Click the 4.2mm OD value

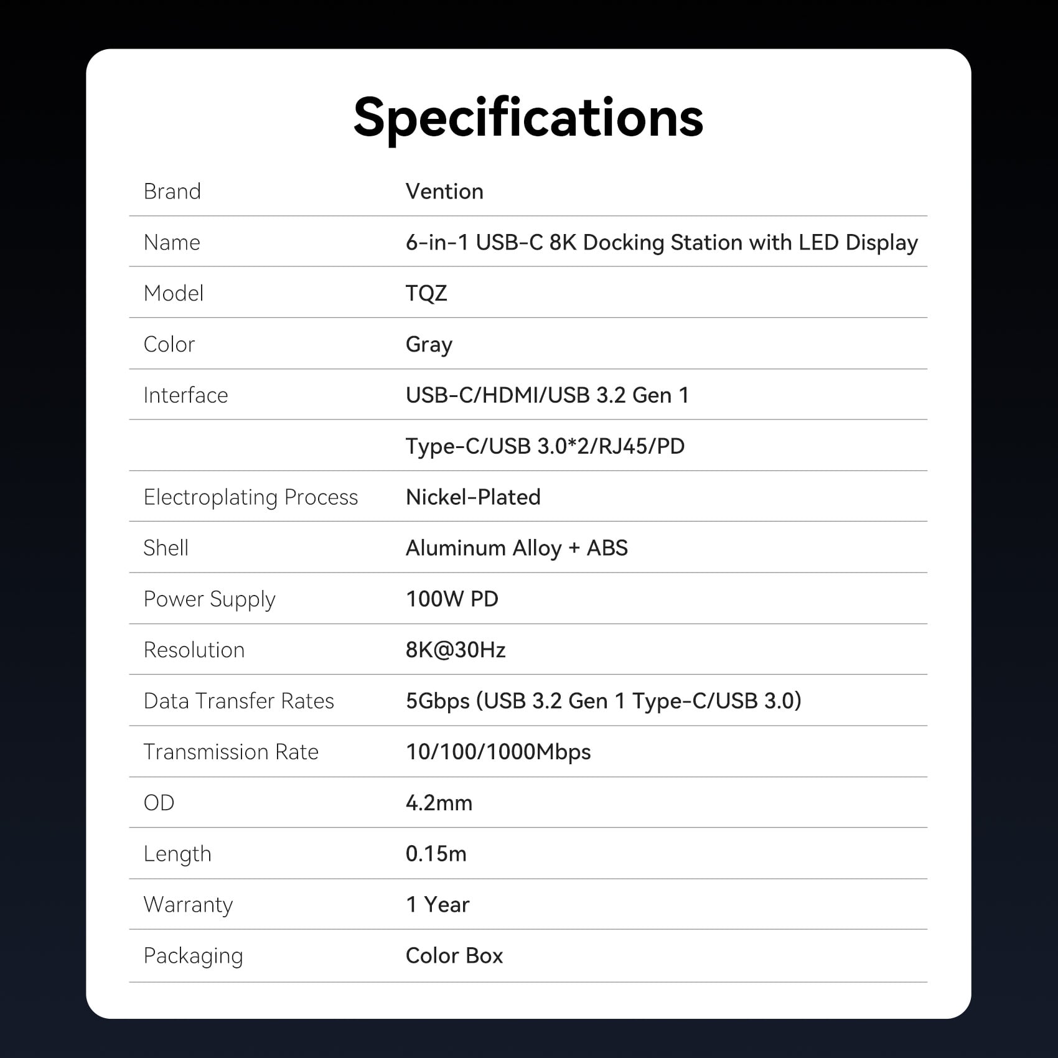(439, 803)
